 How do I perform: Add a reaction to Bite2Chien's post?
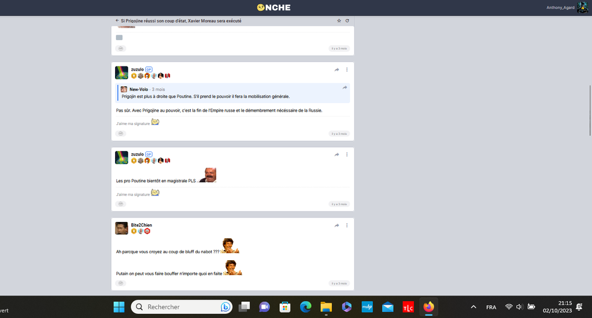click(x=121, y=283)
